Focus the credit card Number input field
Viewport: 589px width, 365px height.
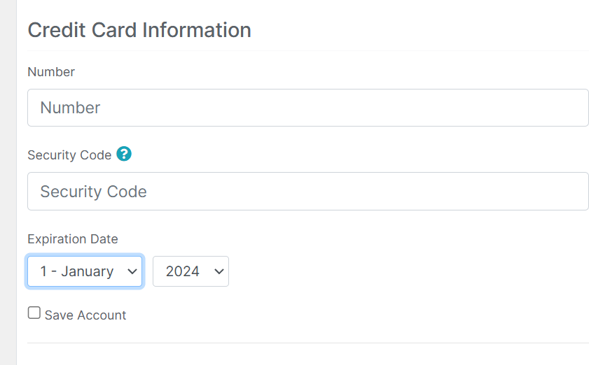(x=307, y=108)
